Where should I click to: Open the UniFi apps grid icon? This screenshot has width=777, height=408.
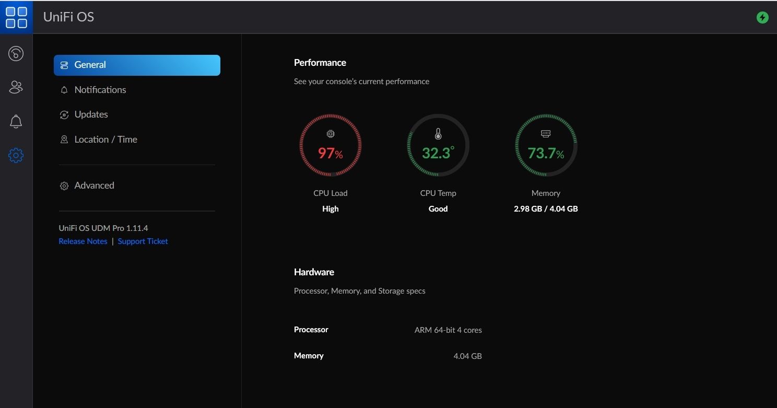pyautogui.click(x=16, y=17)
